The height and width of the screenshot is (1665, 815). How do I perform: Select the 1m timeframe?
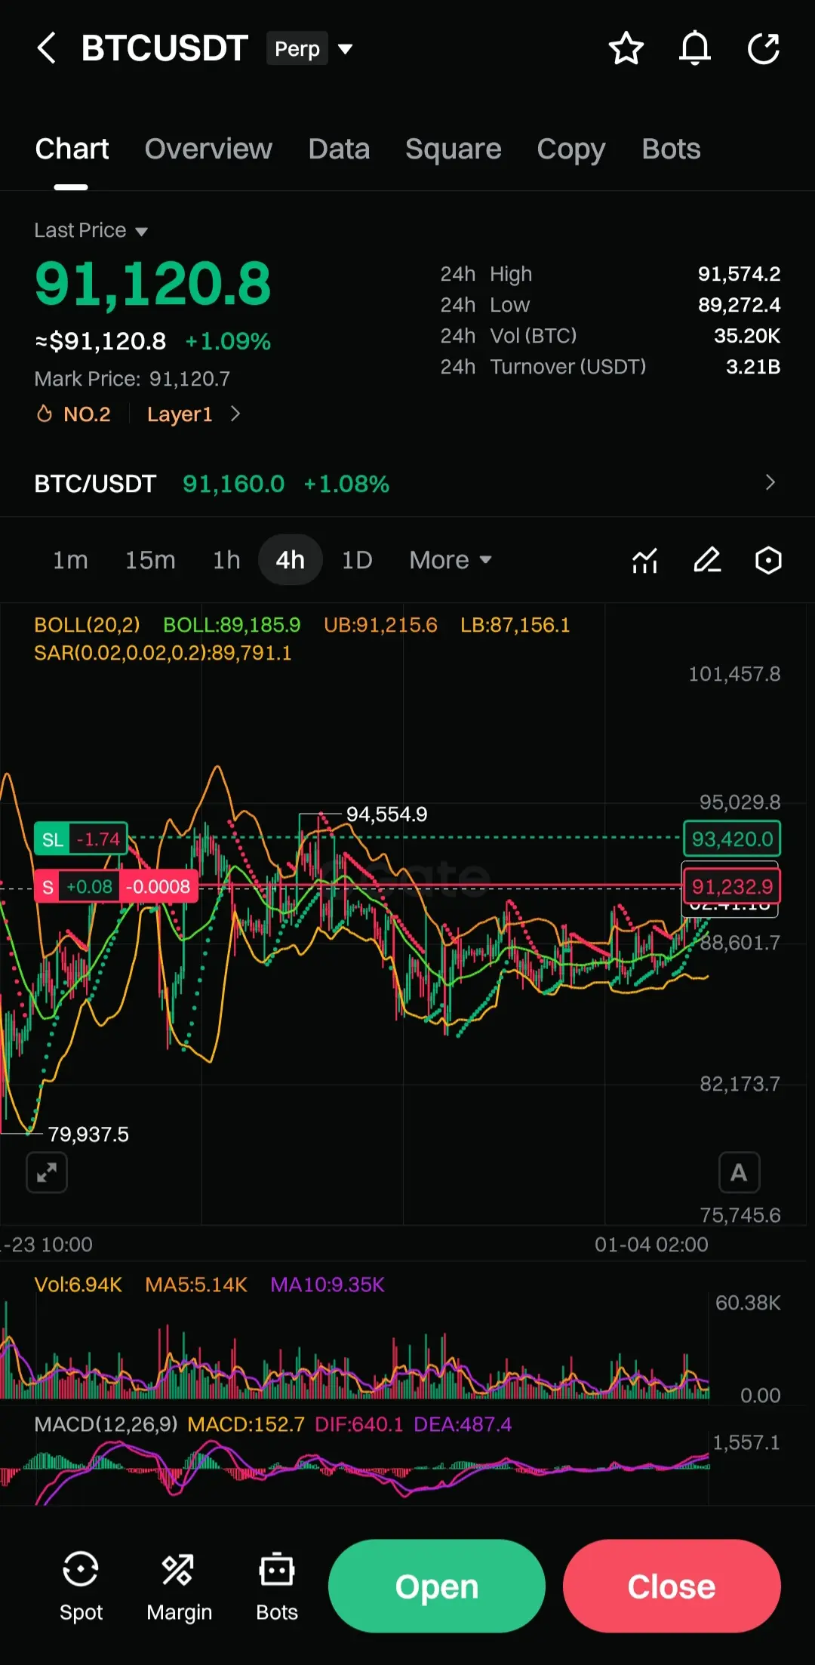[x=70, y=560]
